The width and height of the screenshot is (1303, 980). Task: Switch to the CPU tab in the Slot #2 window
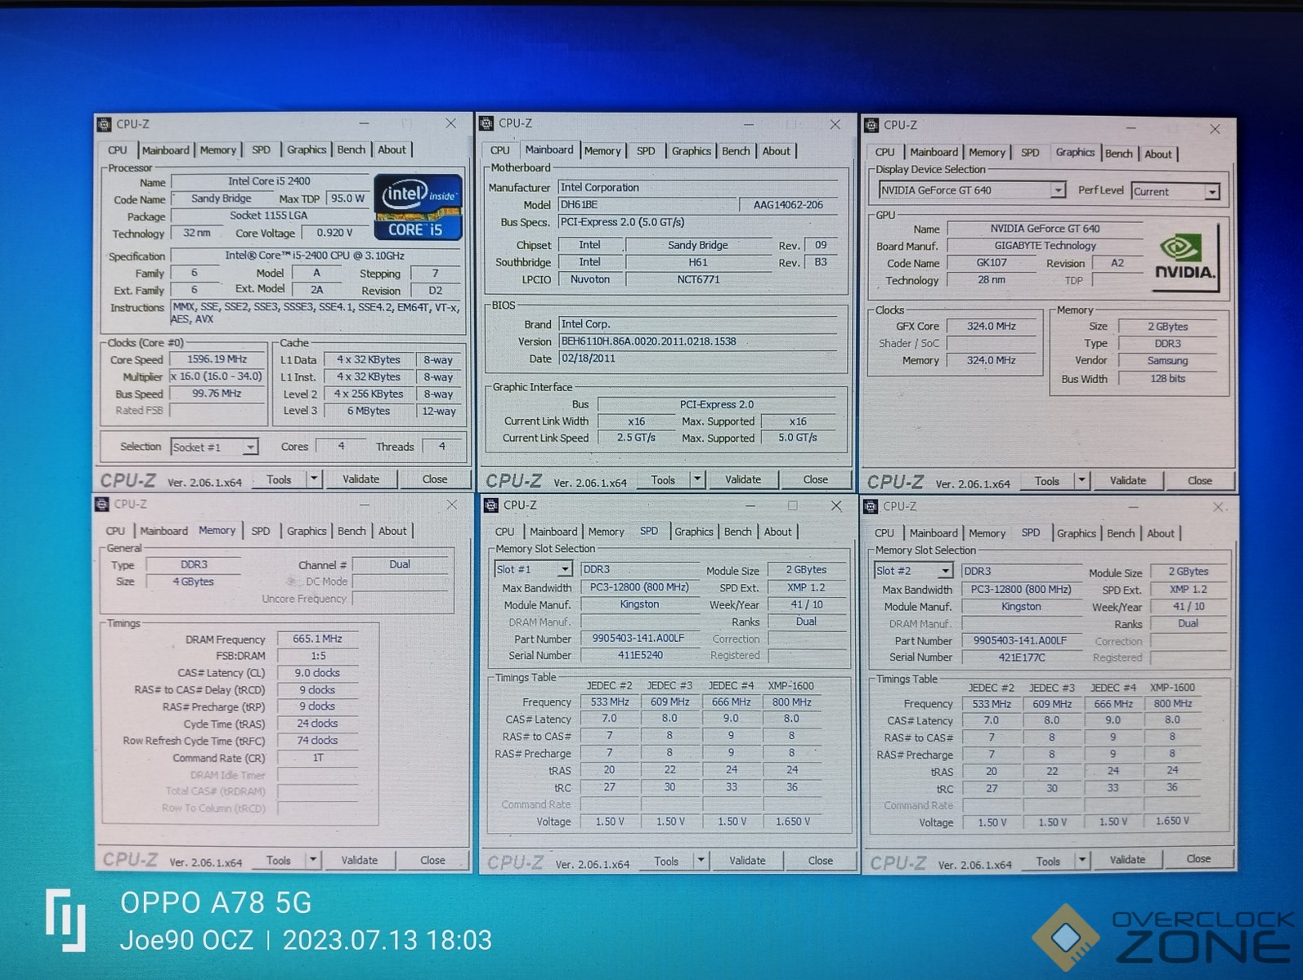coord(884,533)
